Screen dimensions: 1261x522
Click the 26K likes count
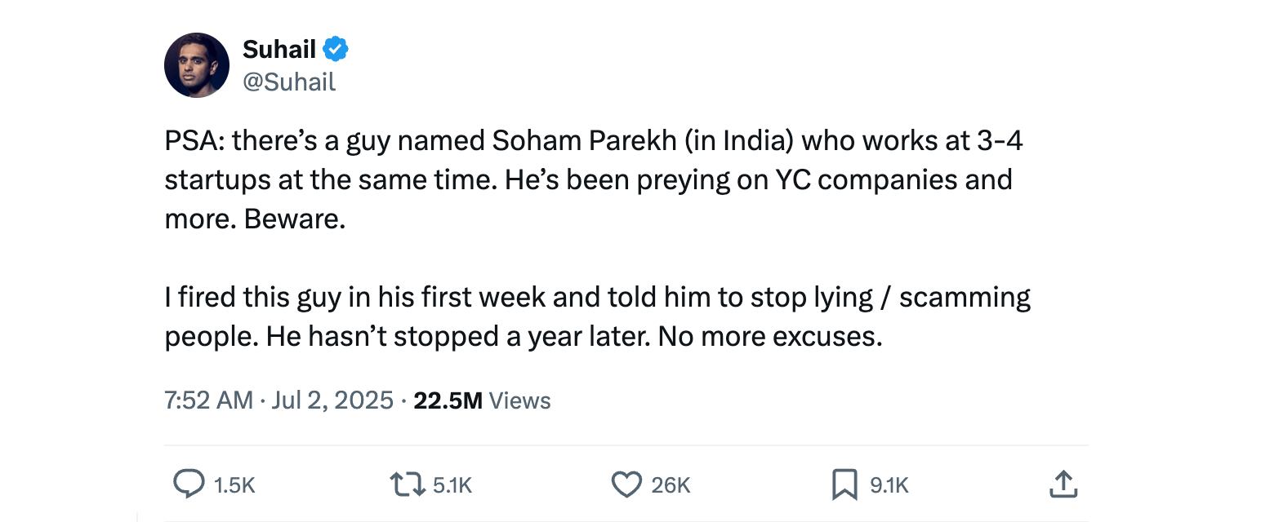click(671, 484)
